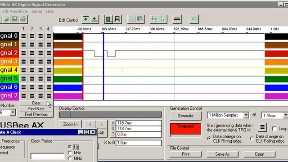Click the X to O 1.0us field
Image resolution: width=288 pixels, height=162 pixels.
(x=139, y=143)
